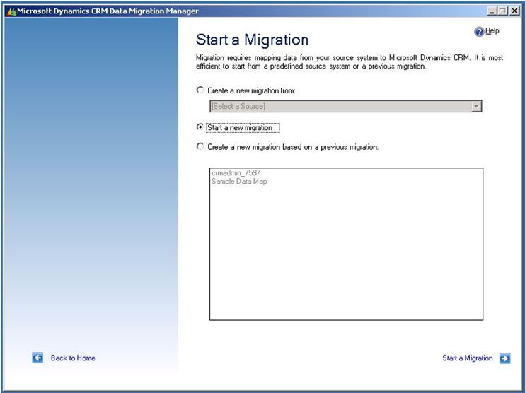Click the left arrow icon beside Back to Home

click(x=38, y=358)
